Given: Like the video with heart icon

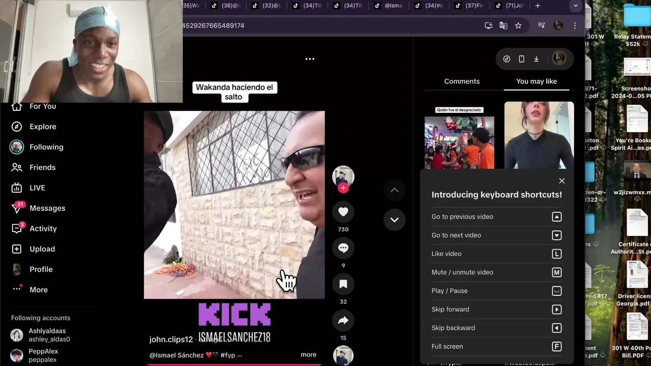Looking at the screenshot, I should (343, 212).
